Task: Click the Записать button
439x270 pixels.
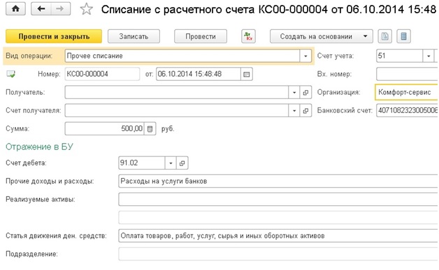Action: (134, 36)
